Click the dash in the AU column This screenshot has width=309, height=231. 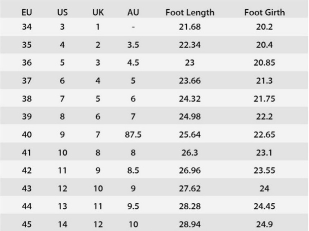pyautogui.click(x=133, y=28)
